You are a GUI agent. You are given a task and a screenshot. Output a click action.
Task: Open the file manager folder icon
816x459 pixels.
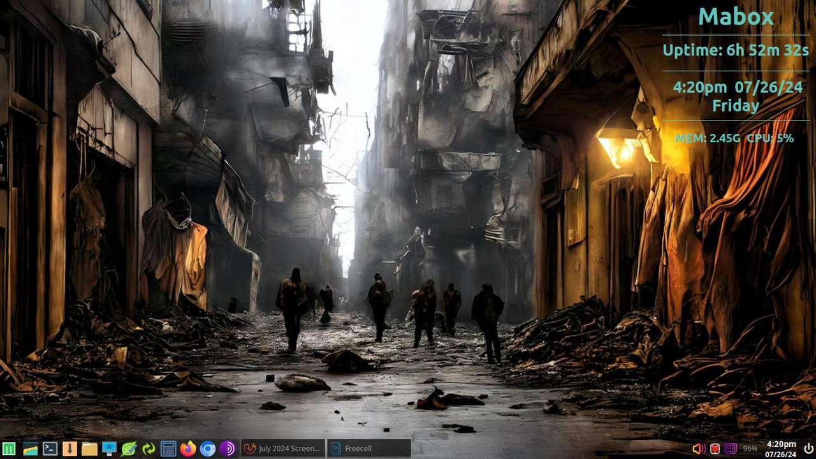pyautogui.click(x=89, y=449)
